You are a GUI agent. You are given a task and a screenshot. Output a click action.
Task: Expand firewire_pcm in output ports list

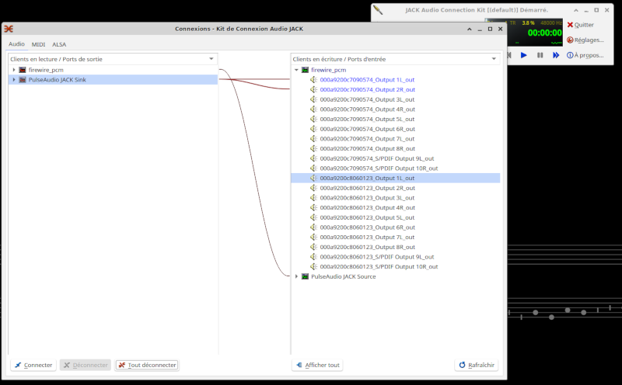tap(14, 70)
